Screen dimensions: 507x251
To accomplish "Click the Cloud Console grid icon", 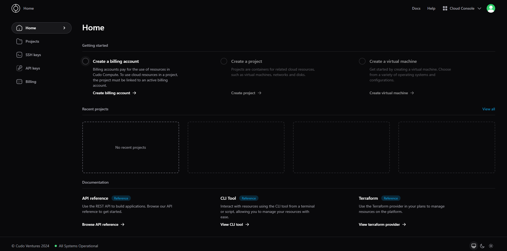I will click(445, 8).
